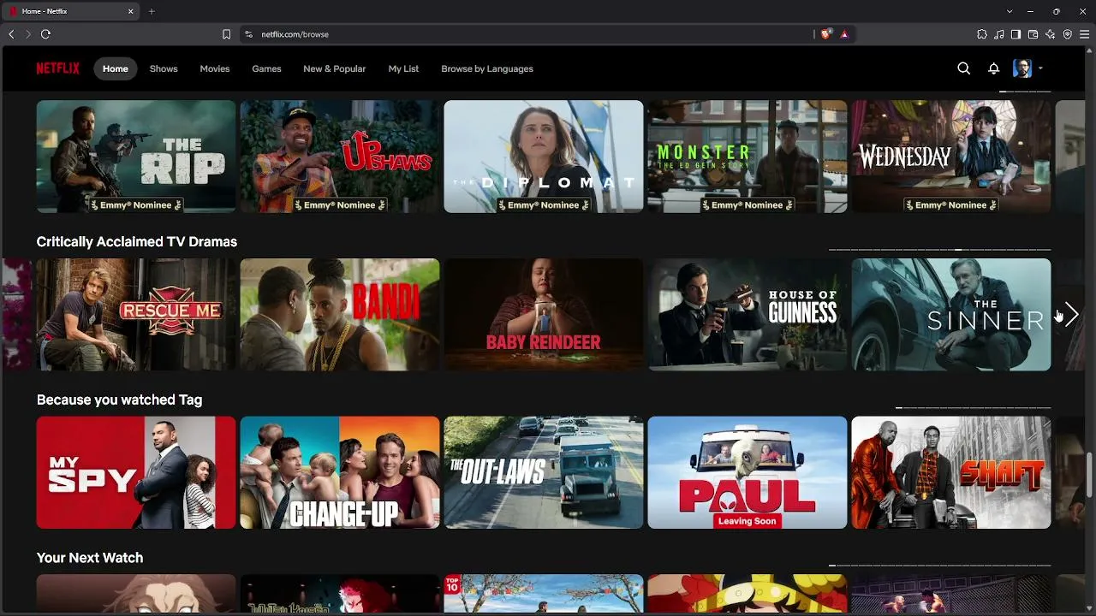Open Brave VPN shield icon

[1068, 34]
